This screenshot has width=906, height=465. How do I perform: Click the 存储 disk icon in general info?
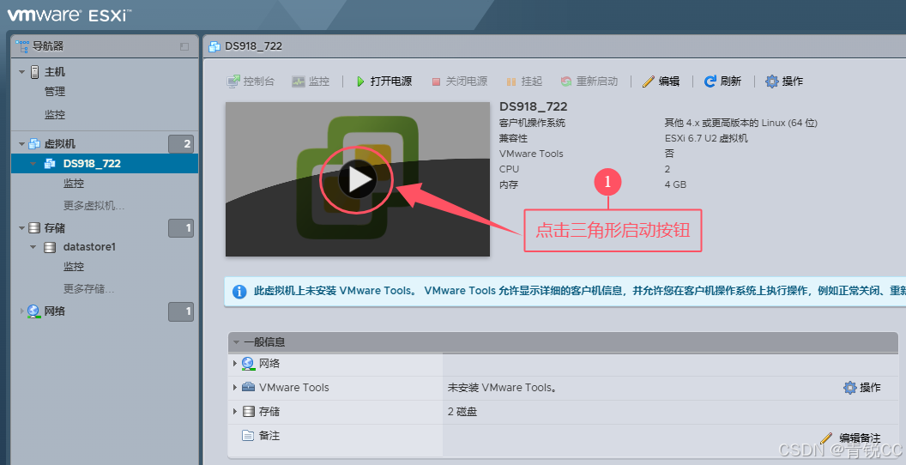pyautogui.click(x=249, y=411)
